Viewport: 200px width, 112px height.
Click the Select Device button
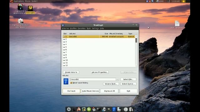coord(128,84)
